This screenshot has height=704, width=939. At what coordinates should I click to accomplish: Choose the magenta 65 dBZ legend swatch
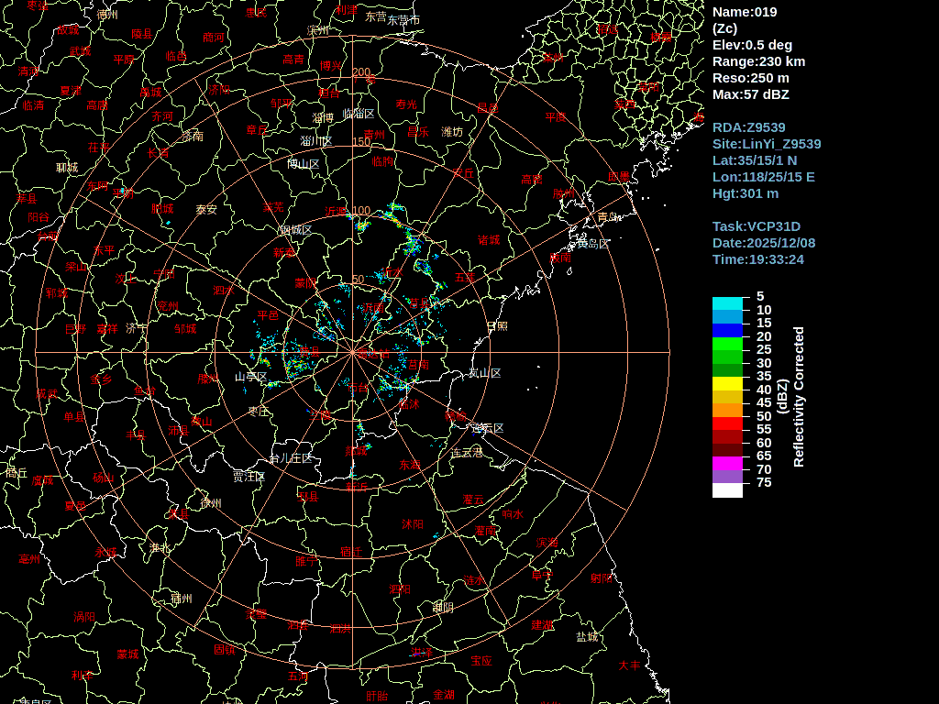pyautogui.click(x=727, y=463)
